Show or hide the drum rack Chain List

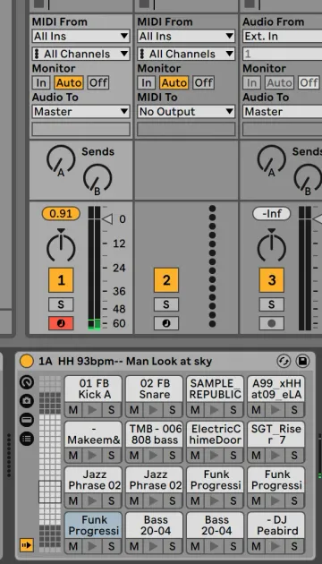(27, 439)
